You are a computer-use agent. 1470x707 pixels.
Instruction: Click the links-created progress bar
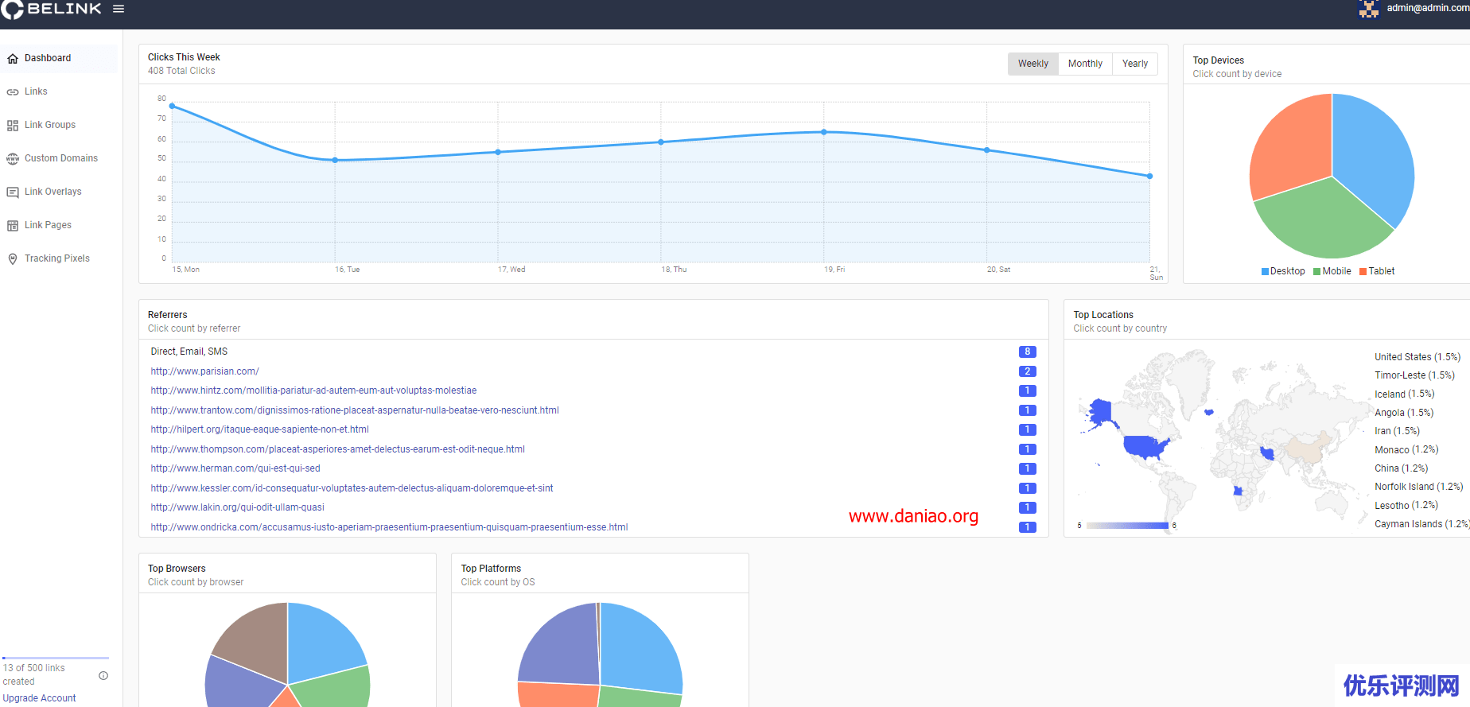pyautogui.click(x=56, y=658)
